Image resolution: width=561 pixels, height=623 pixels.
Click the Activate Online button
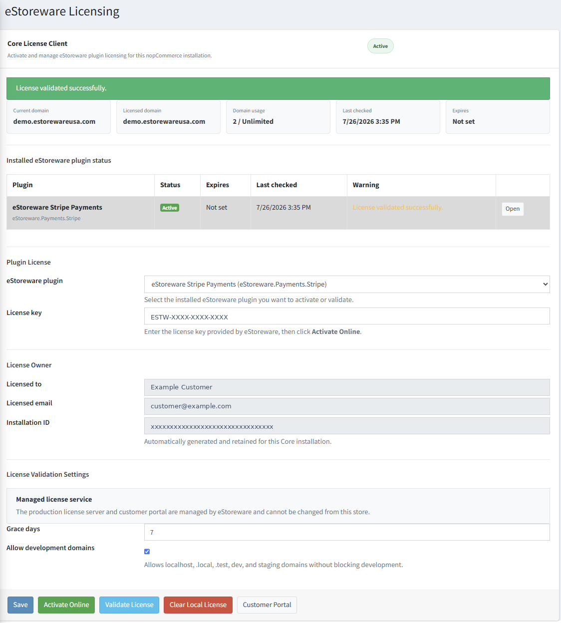(x=66, y=605)
